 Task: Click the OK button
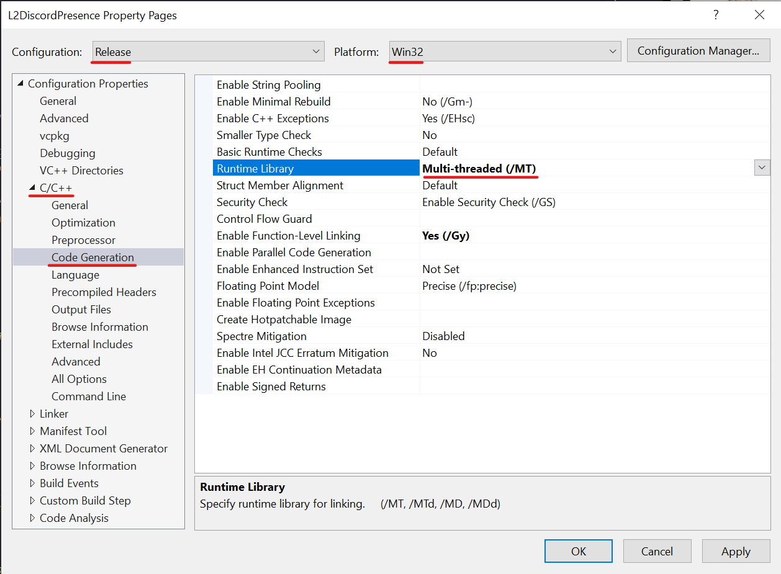click(579, 551)
